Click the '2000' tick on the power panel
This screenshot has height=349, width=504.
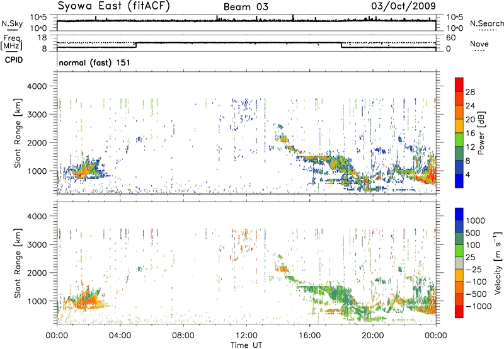(x=37, y=143)
